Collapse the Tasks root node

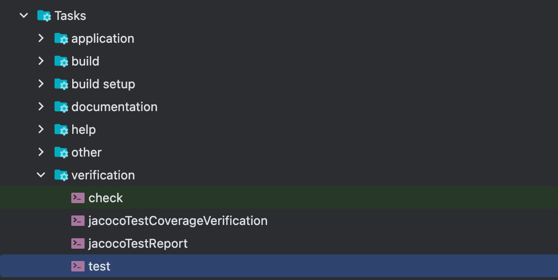coord(23,16)
